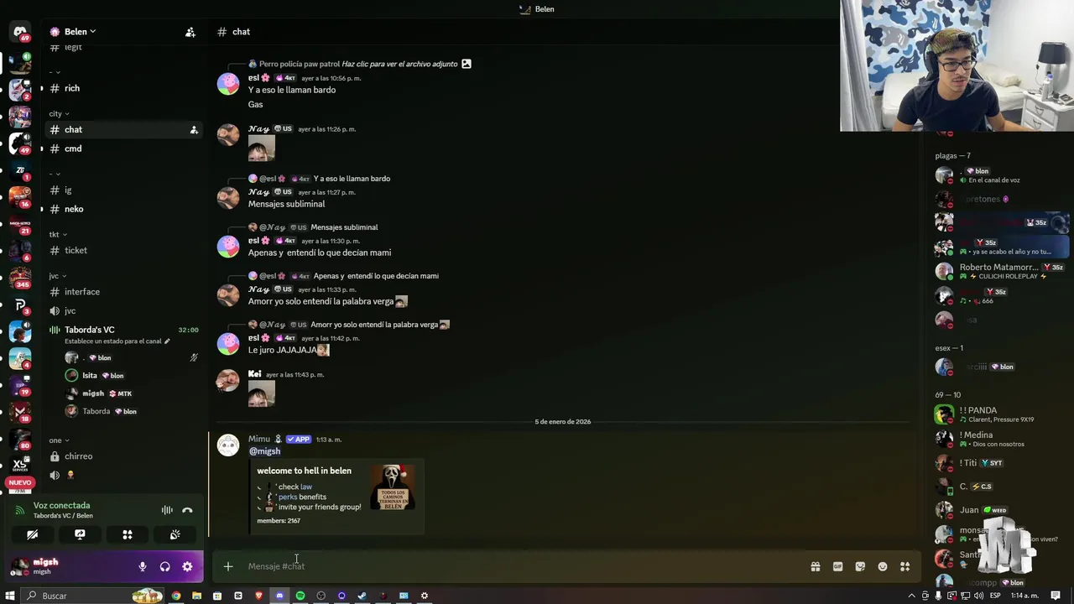This screenshot has width=1074, height=604.
Task: Open ghostface thumbnail in Mimu embed
Action: [393, 487]
